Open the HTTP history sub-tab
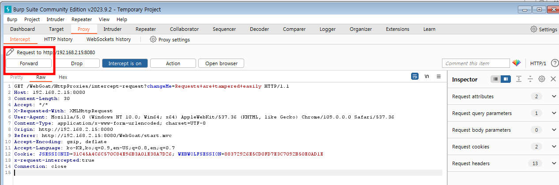 pos(58,39)
